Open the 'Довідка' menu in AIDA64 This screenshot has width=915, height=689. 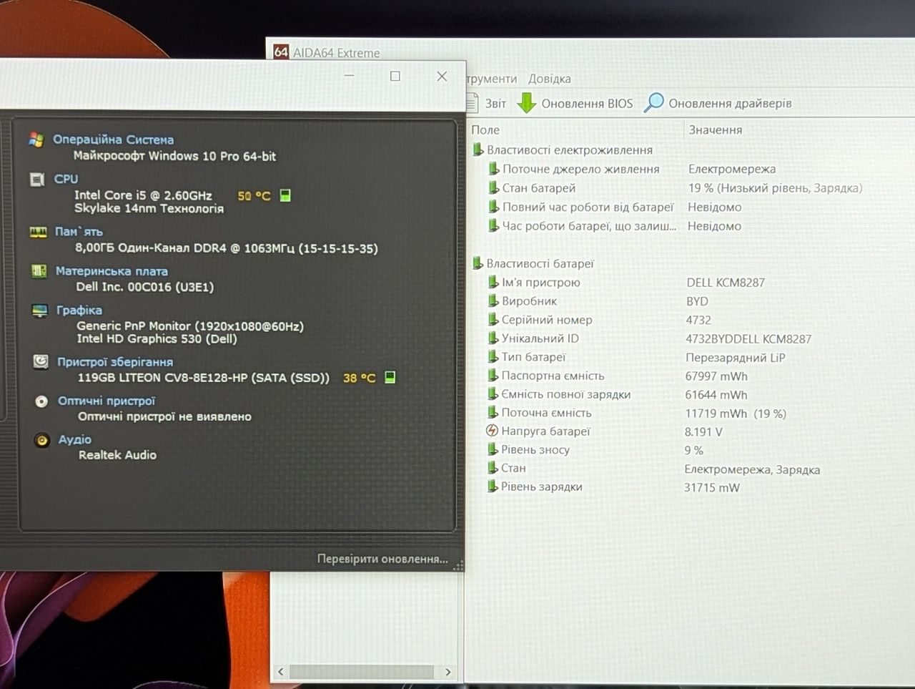click(550, 79)
